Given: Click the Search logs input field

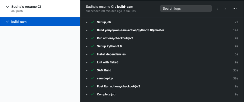Looking at the screenshot, I should point(186,9).
